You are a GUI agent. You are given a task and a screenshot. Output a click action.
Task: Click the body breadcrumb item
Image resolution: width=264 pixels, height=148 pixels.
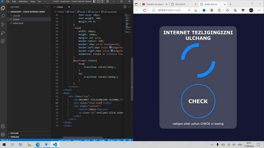point(82,12)
